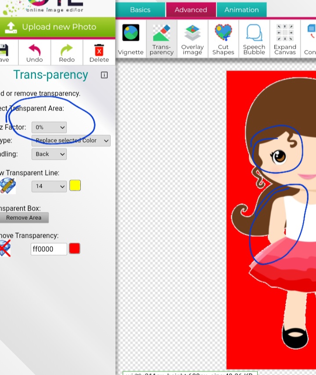Switch to the Animation tab
316x375 pixels.
[x=241, y=10]
